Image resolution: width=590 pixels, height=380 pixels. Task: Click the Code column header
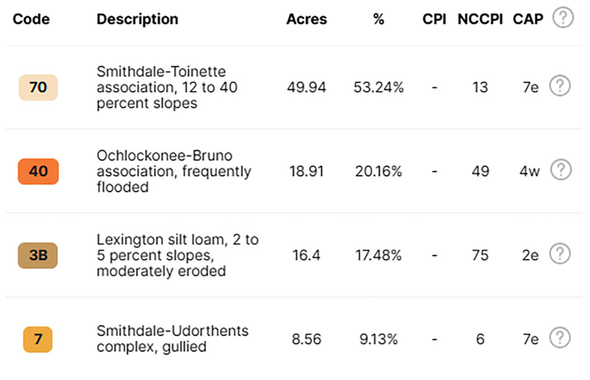click(x=31, y=19)
